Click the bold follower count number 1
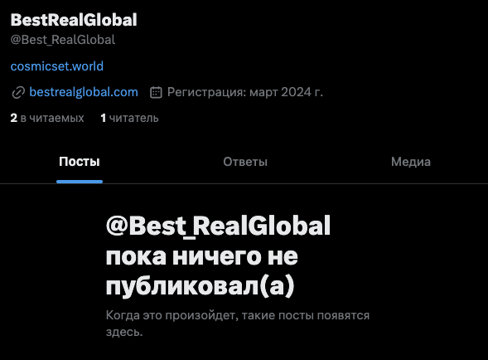Screen dimensions: 488x360 click(104, 118)
